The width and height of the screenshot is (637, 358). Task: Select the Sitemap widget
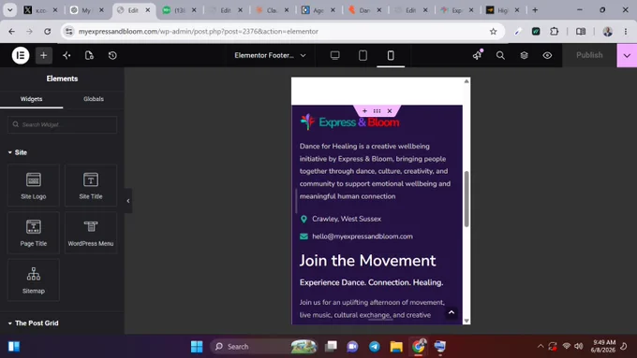click(x=34, y=279)
